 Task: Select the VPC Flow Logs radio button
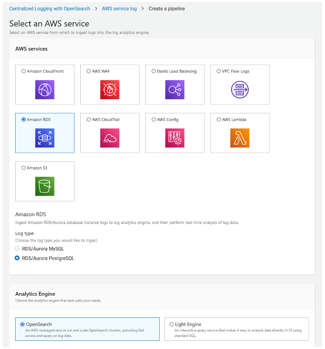219,71
